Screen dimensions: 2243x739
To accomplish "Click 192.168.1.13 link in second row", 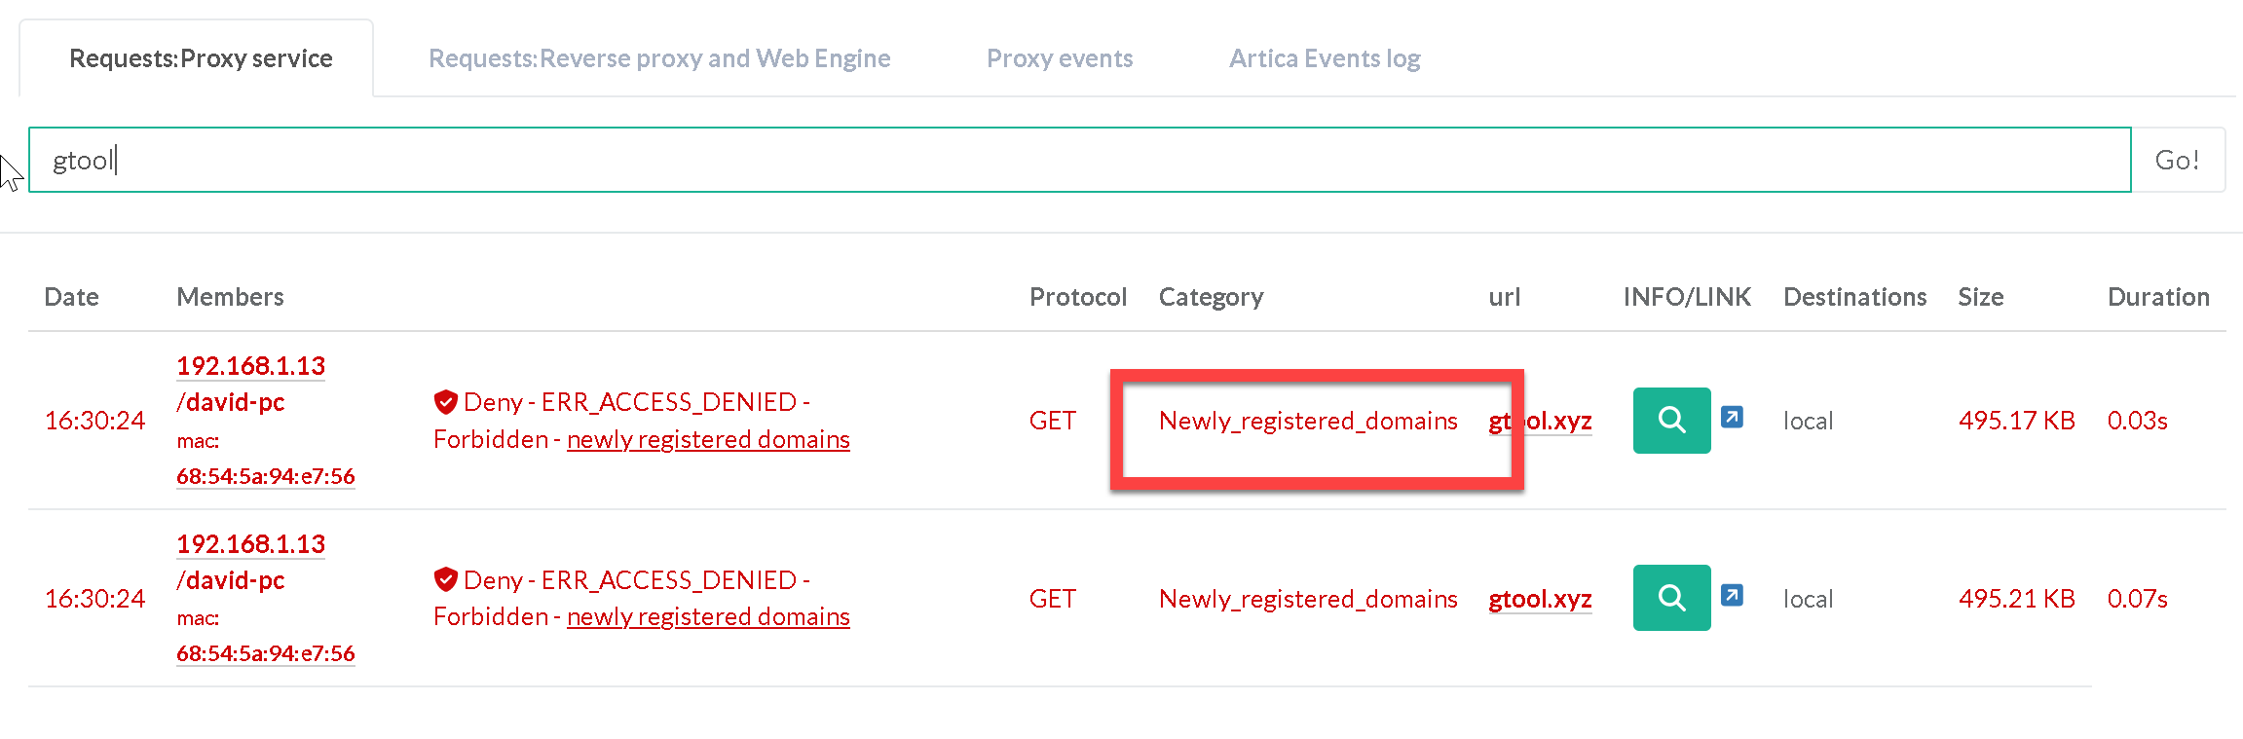I will tap(250, 544).
